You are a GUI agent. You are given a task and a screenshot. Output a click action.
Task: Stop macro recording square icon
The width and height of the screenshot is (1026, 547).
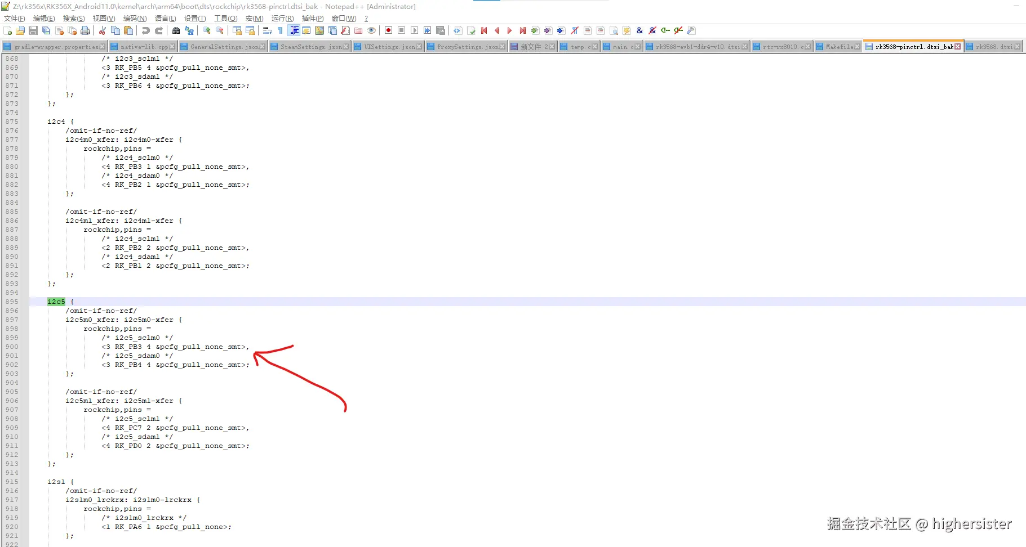[x=402, y=30]
